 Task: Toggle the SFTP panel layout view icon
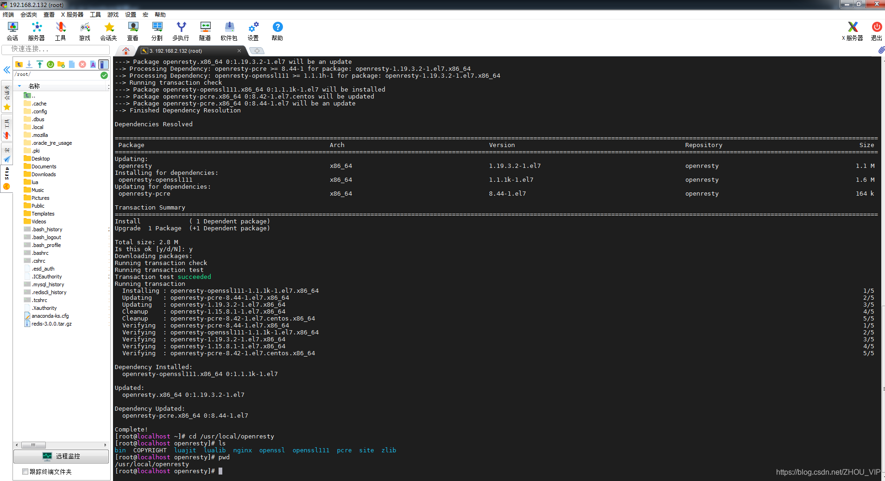[104, 64]
